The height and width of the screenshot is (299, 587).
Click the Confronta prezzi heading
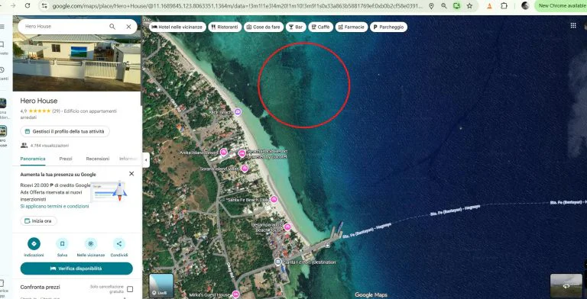[x=40, y=287]
